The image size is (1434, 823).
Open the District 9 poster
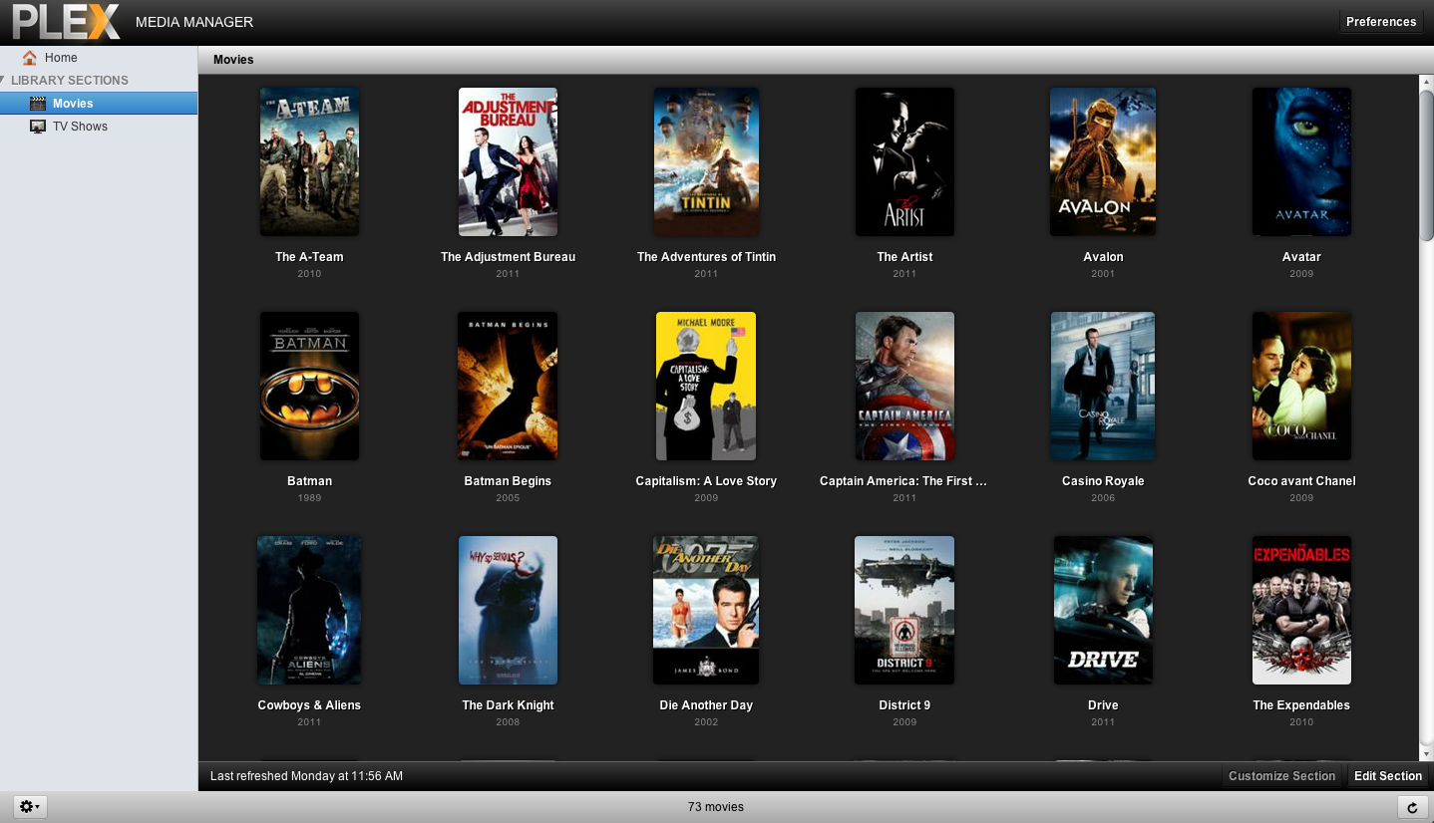coord(904,610)
